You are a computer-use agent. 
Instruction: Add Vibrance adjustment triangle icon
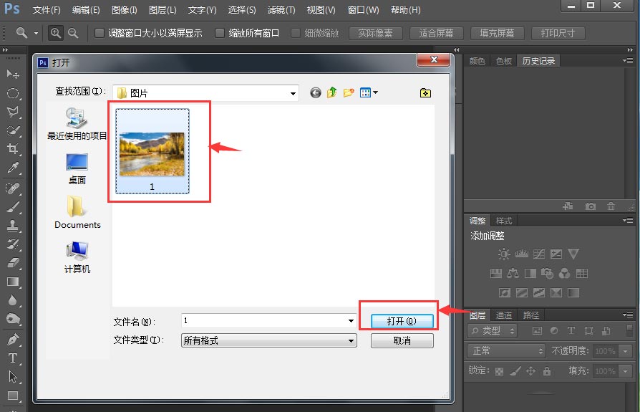point(573,254)
